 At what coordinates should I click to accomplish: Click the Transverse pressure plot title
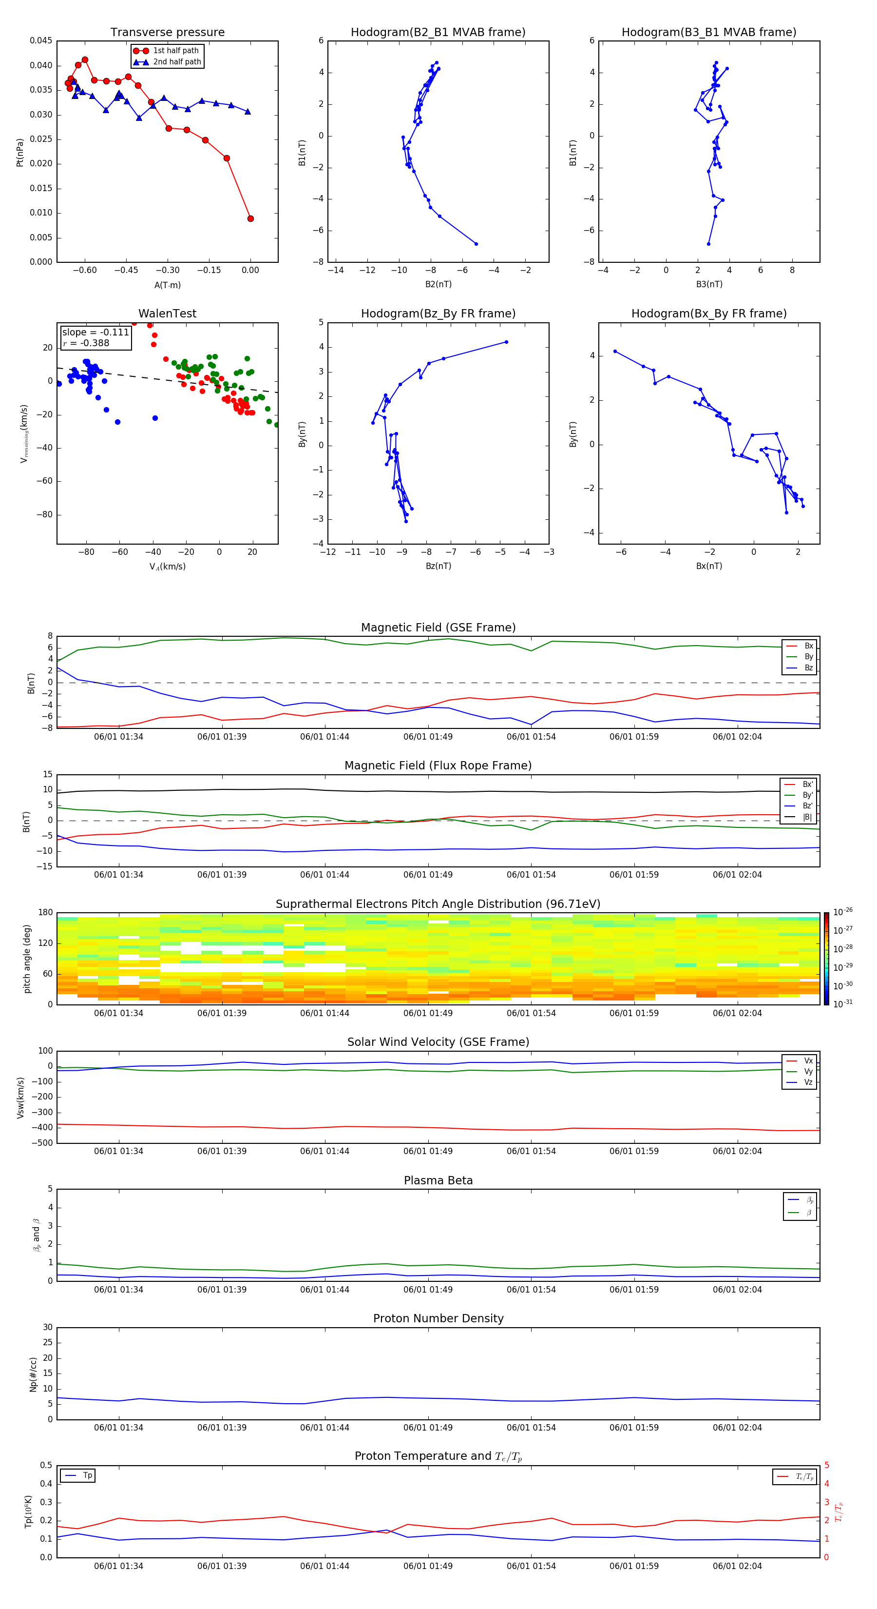tap(167, 33)
